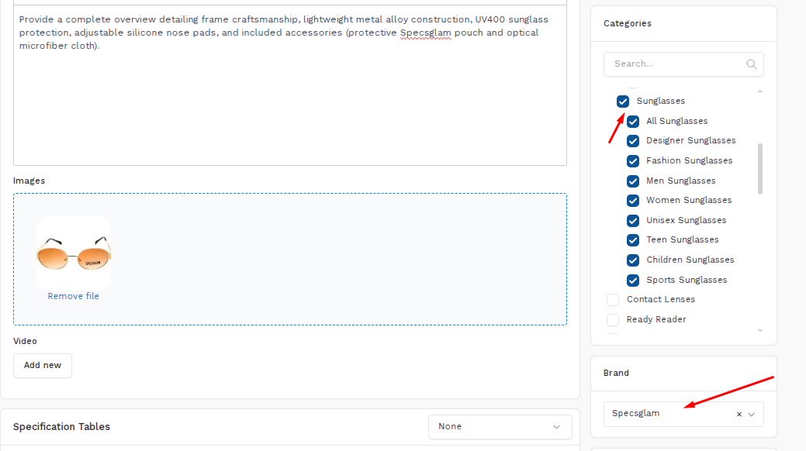Click the categories search magnifier icon
806x451 pixels.
[751, 64]
